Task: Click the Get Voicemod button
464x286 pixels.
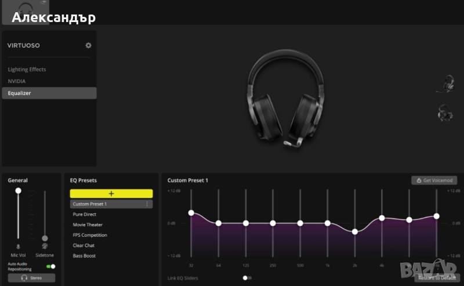Action: click(x=434, y=180)
